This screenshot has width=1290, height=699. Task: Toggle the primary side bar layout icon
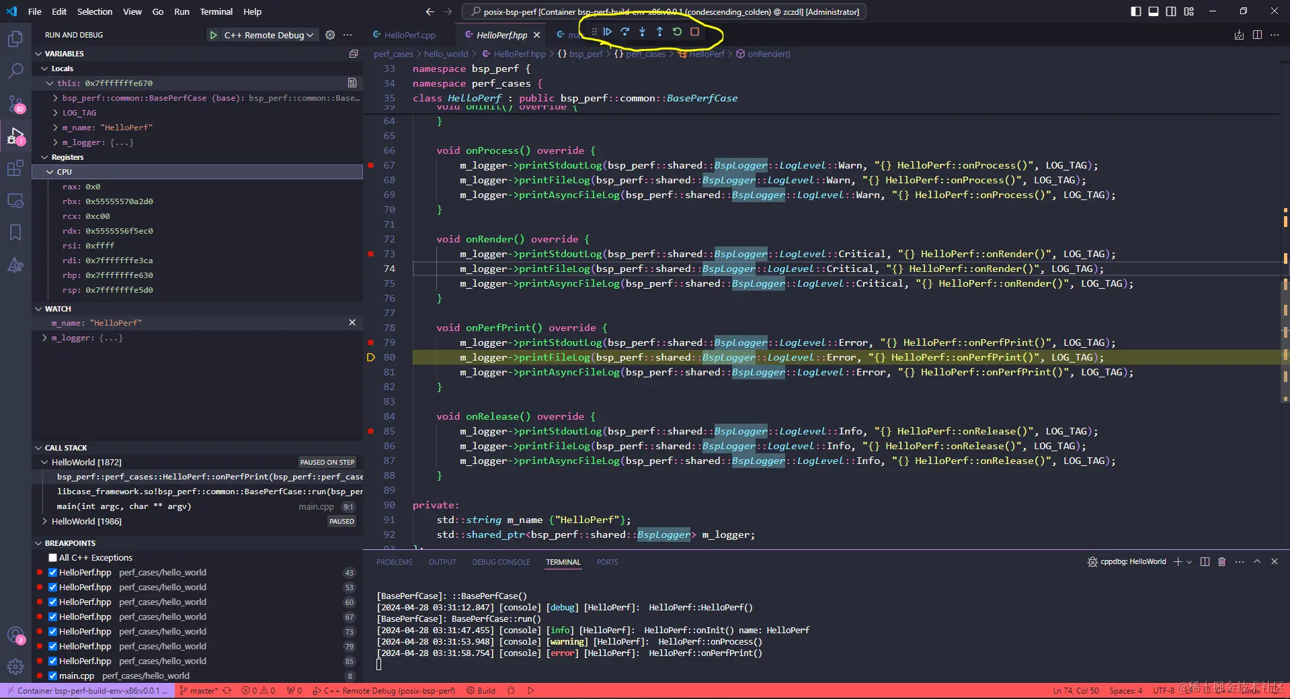point(1136,11)
